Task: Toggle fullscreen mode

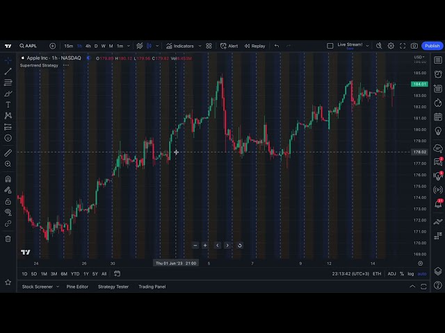Action: [403, 46]
